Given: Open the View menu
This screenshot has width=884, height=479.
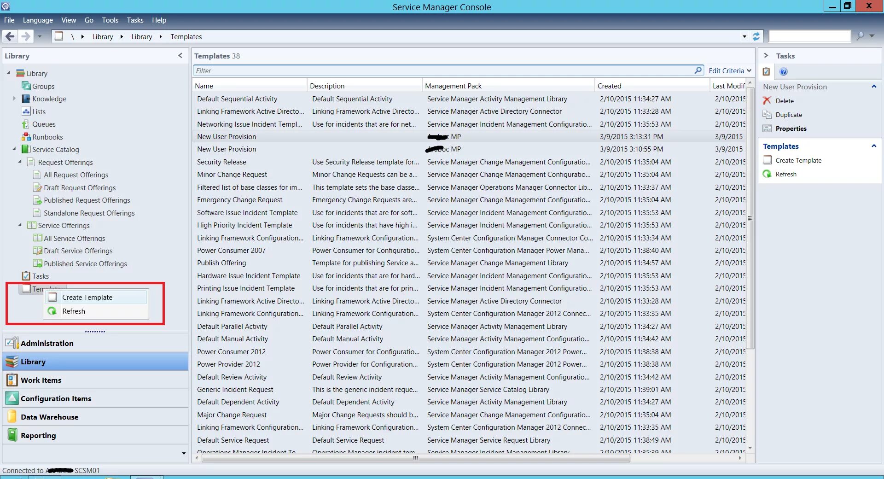Looking at the screenshot, I should point(69,20).
